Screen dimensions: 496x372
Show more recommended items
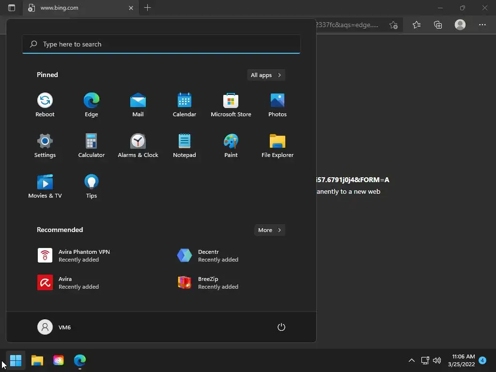269,230
